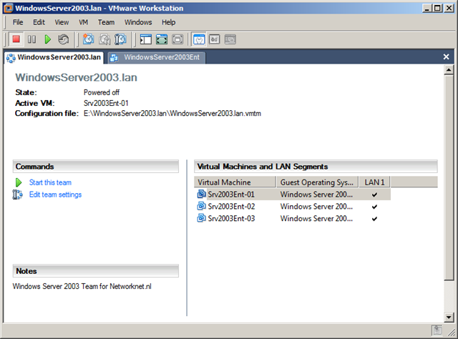Open the Edit menu

click(39, 22)
